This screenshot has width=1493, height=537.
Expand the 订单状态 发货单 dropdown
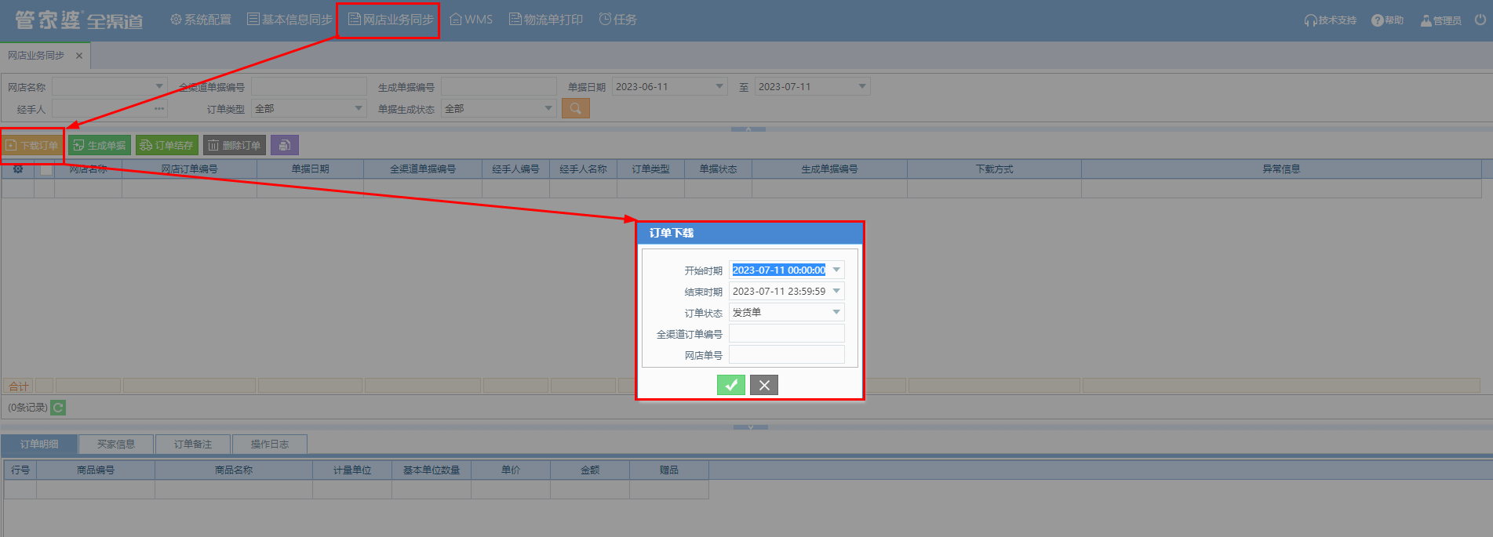(836, 312)
